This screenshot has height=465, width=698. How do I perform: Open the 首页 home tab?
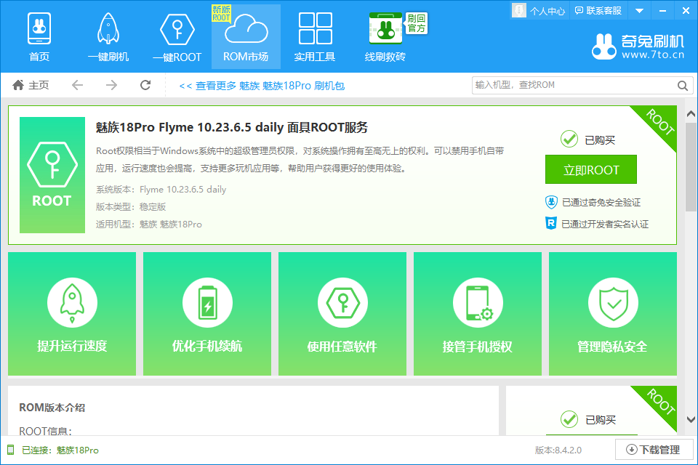pos(39,36)
